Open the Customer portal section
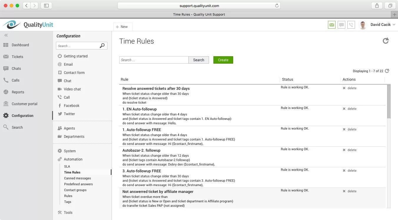398x220 pixels. point(24,104)
